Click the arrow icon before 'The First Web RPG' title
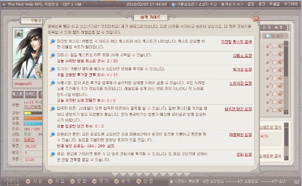This screenshot has height=186, width=302. point(4,4)
